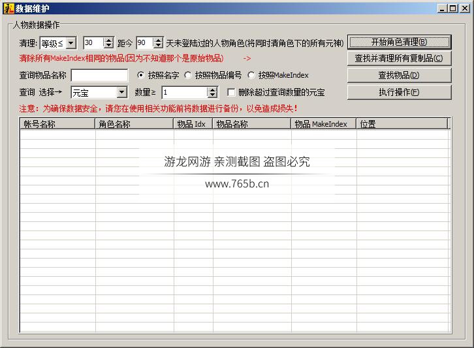Screen dimensions: 474x348
Task: Increase the 数量 quantity spinner
Action: (212, 89)
